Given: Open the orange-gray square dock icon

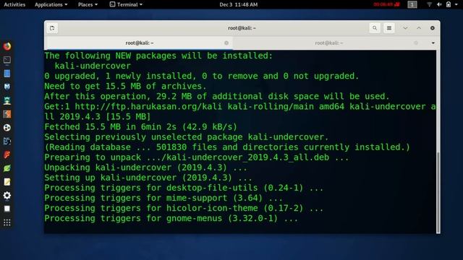Looking at the screenshot, I should pyautogui.click(x=7, y=114).
